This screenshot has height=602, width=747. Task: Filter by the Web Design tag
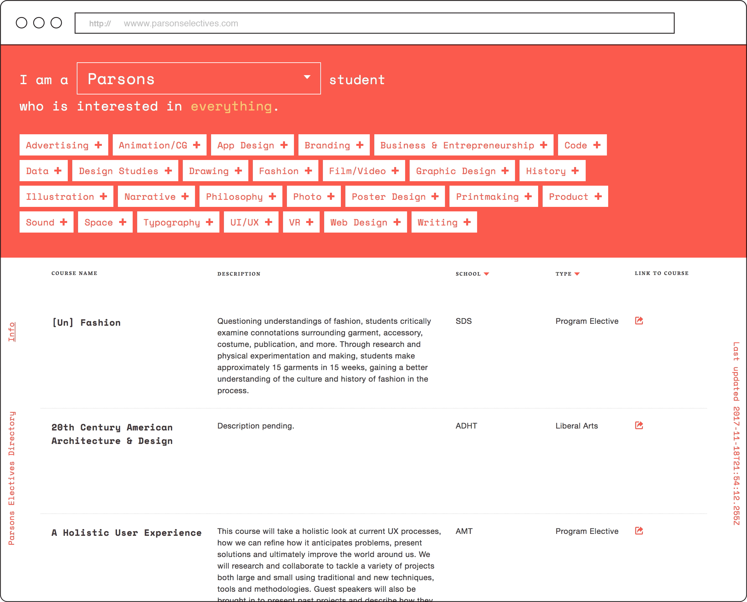click(366, 222)
